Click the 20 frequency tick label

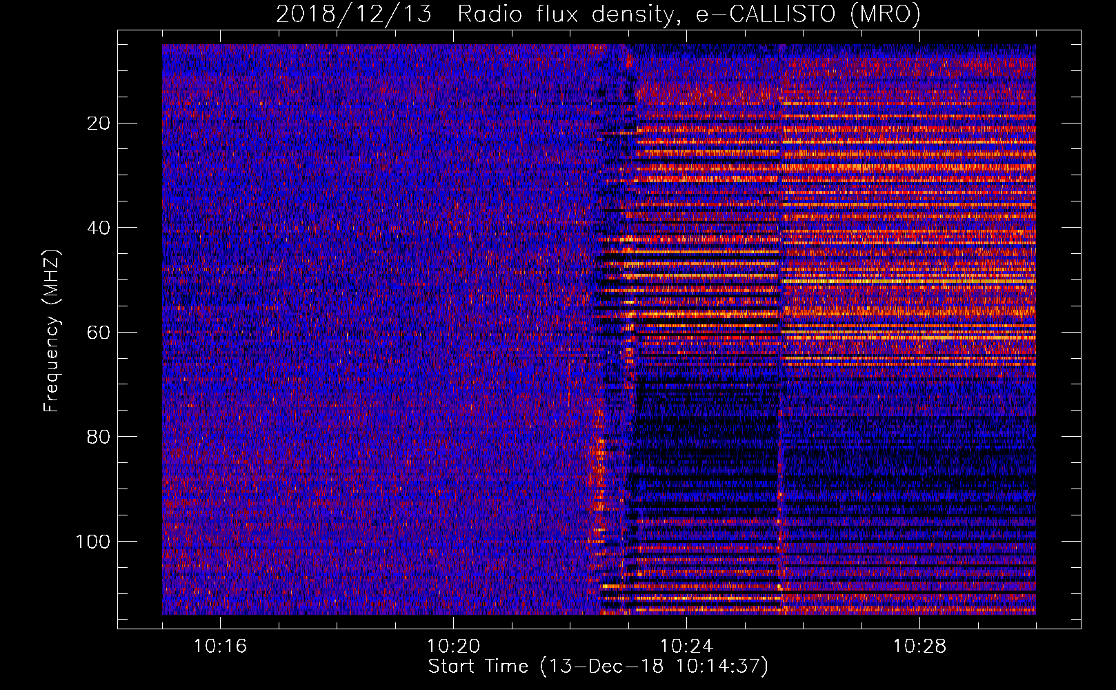[99, 124]
